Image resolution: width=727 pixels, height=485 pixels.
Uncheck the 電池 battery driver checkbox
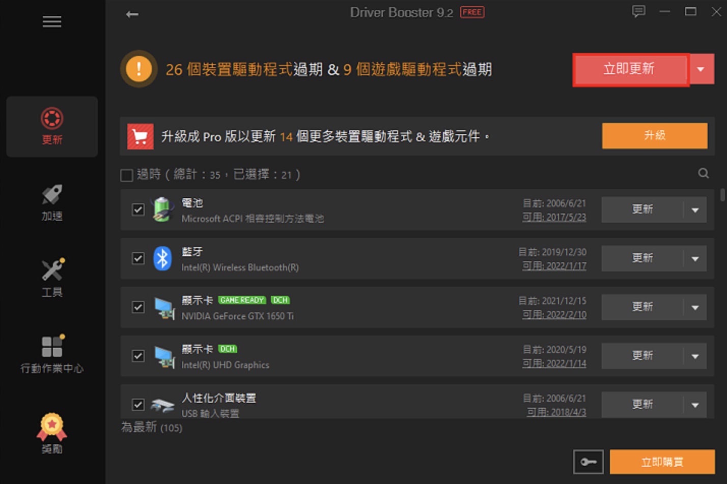tap(138, 209)
